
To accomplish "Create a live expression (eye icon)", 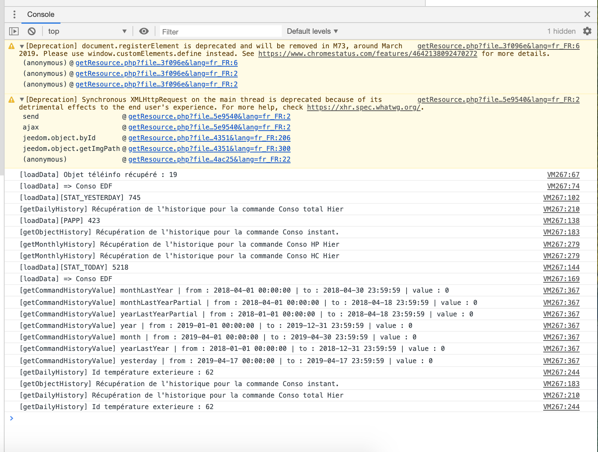I will [144, 31].
